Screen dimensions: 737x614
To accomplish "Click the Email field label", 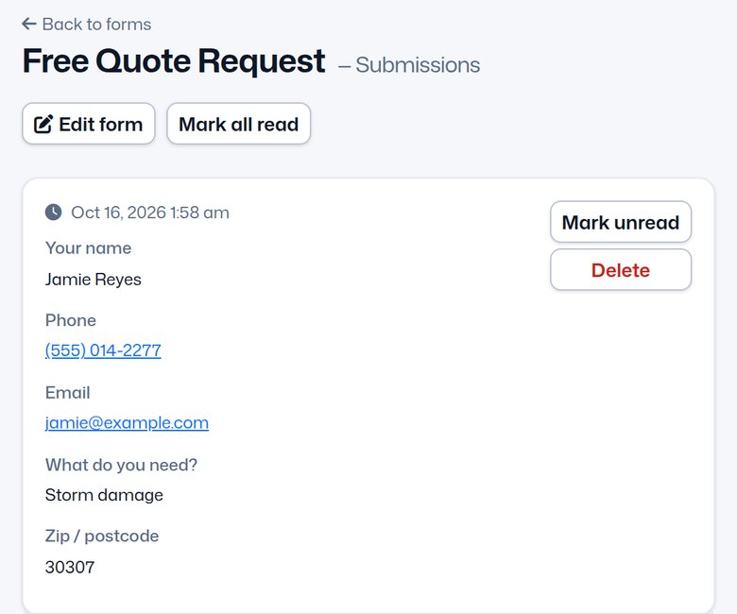I will click(68, 393).
